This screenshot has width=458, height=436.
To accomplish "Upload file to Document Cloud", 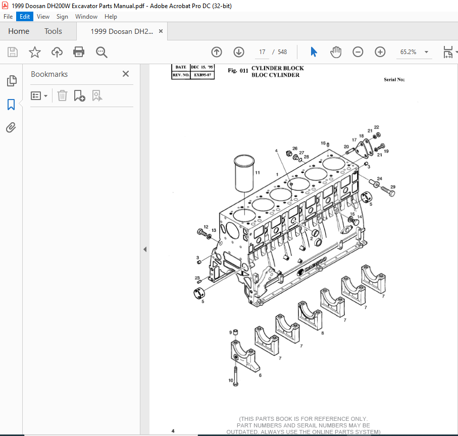I will pos(57,52).
